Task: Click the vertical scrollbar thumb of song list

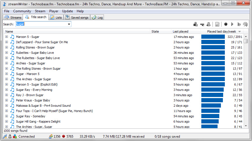Action: [246, 41]
